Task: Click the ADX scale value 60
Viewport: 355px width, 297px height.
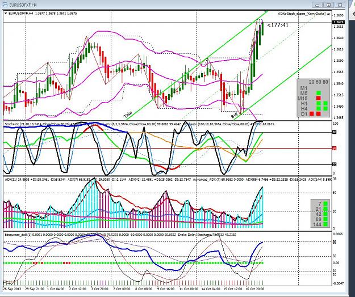Action: click(334, 193)
